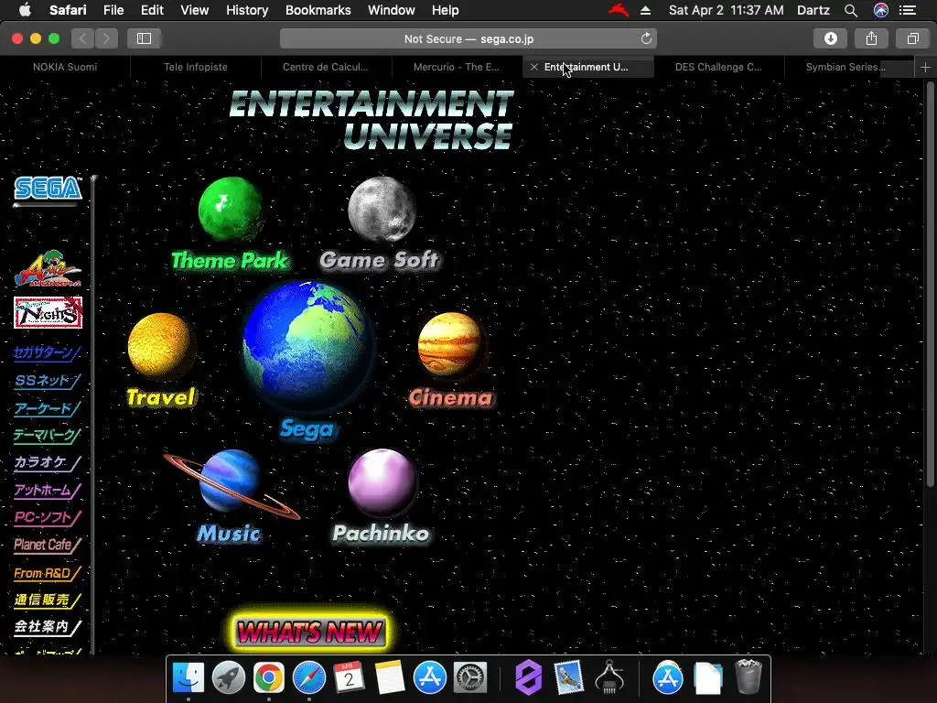The width and height of the screenshot is (937, 703).
Task: Open the アーケード sidebar link
Action: point(47,408)
